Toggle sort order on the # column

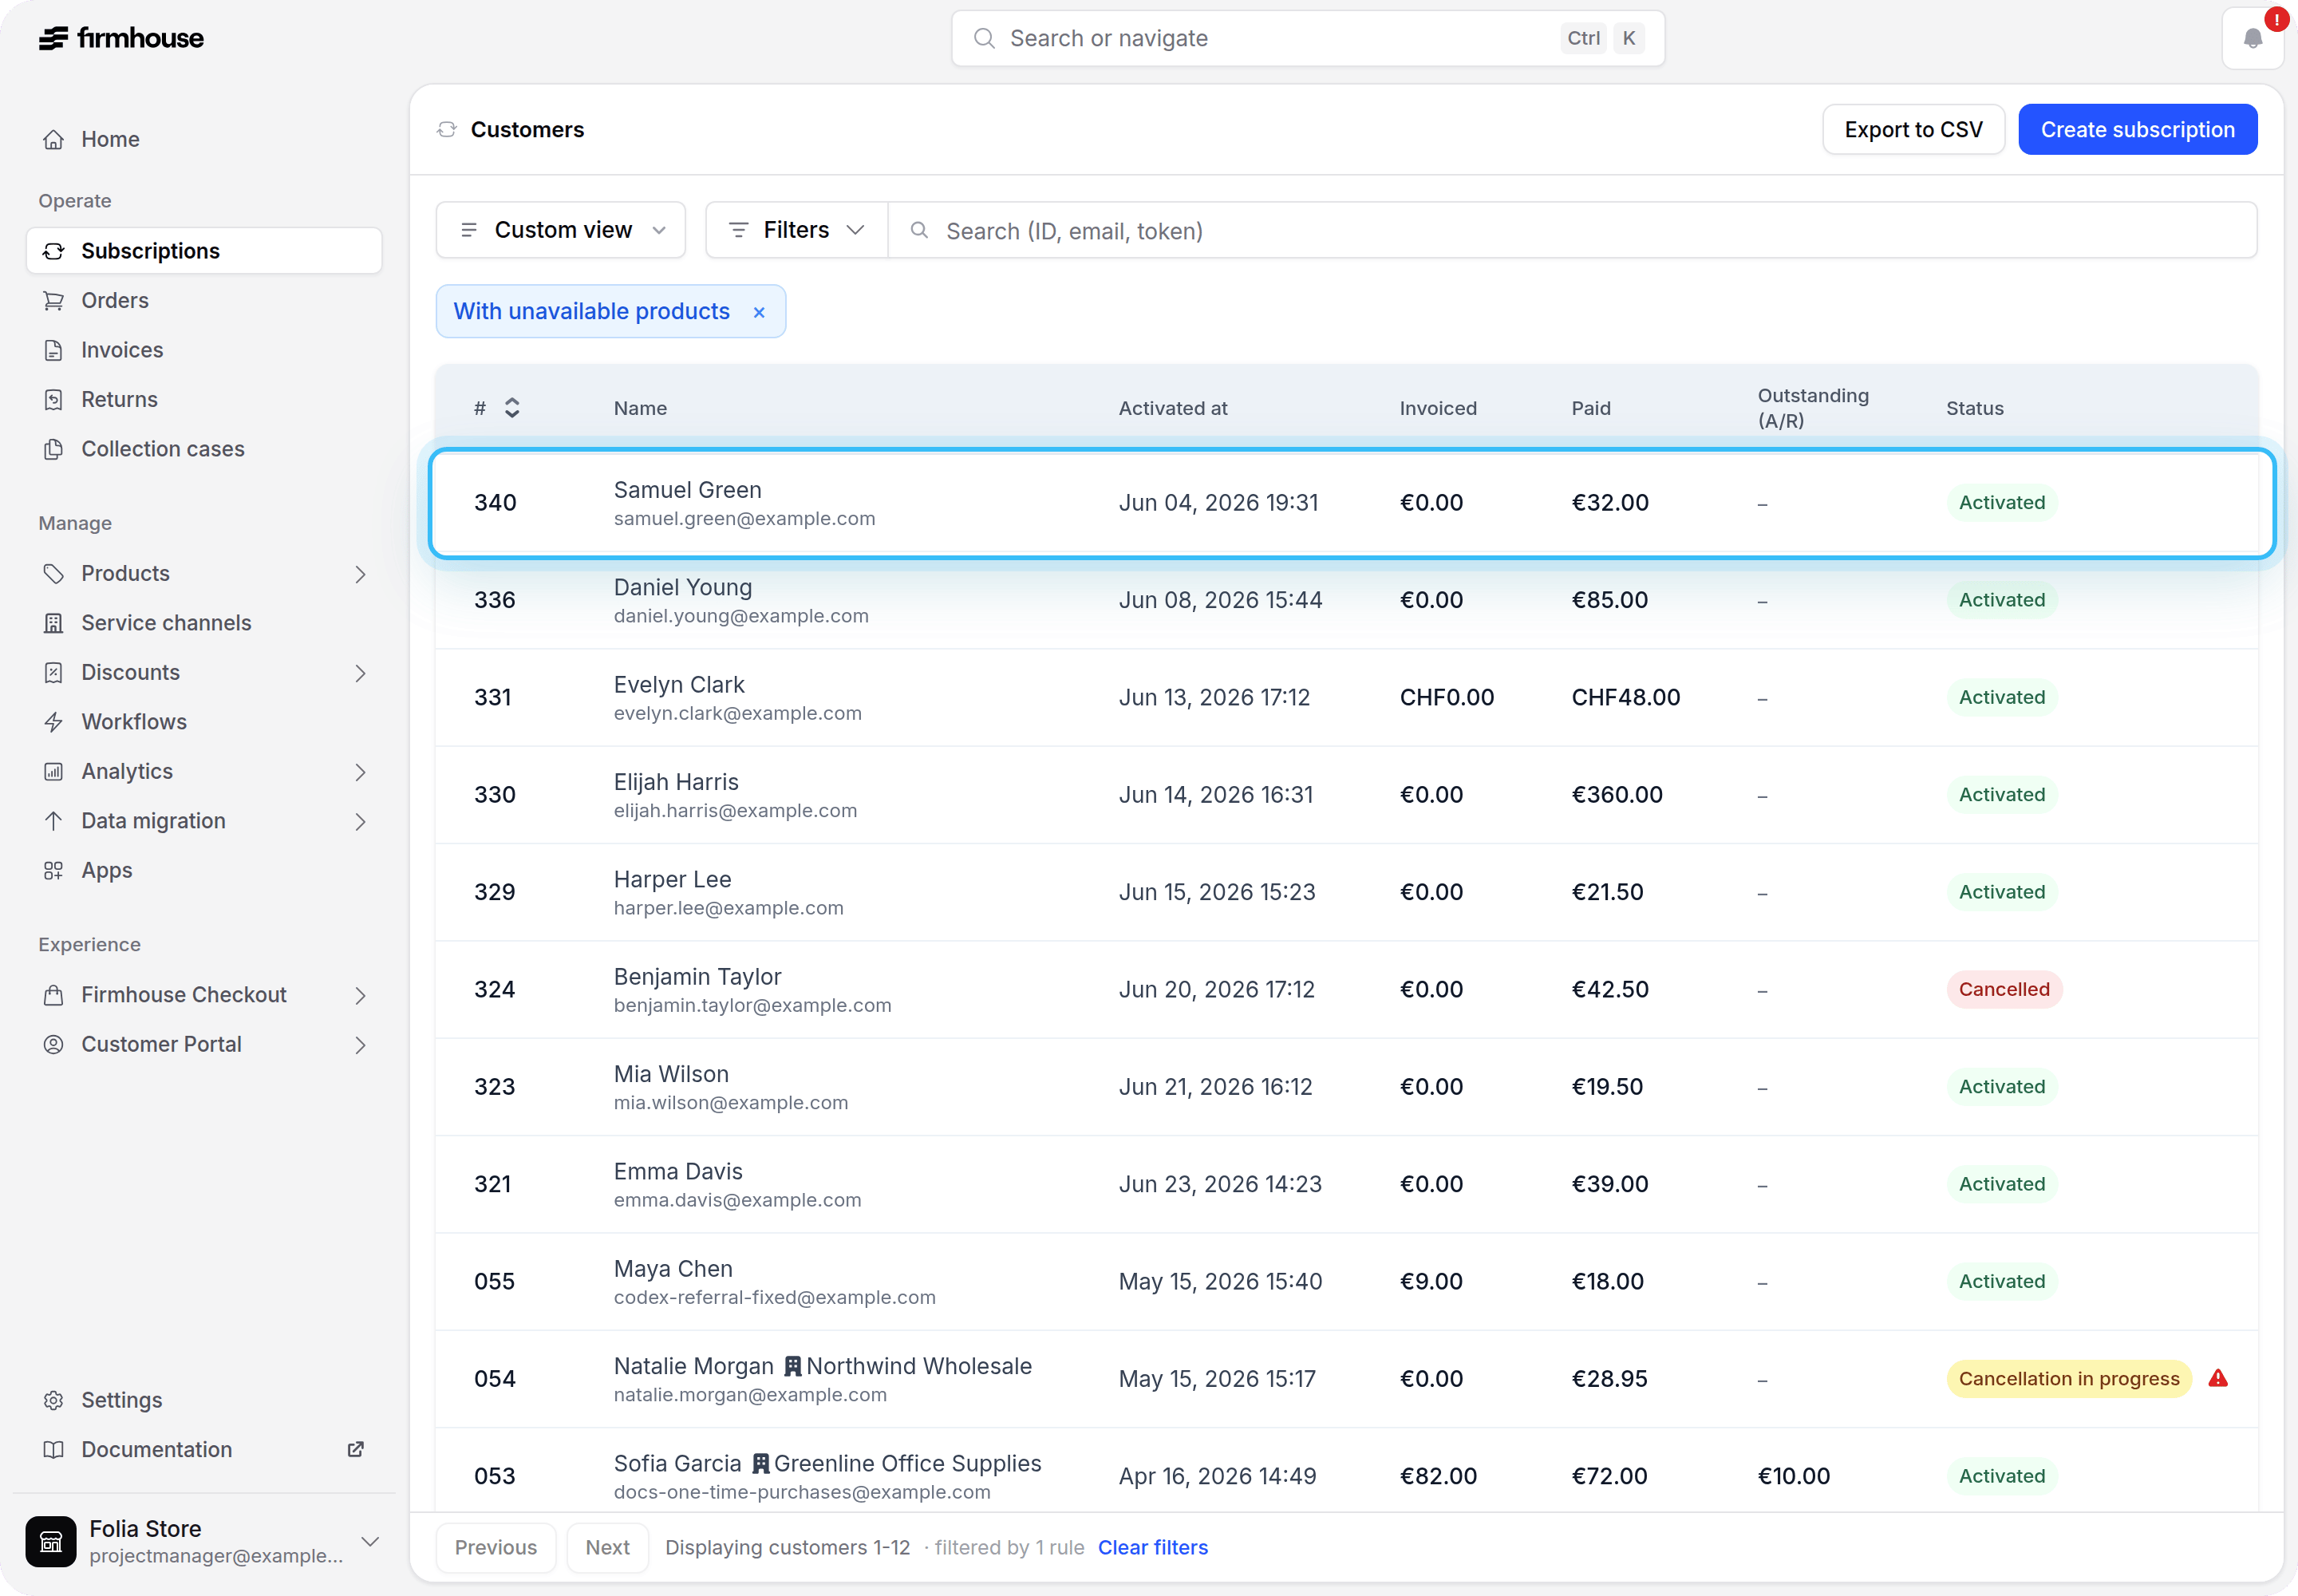click(512, 408)
